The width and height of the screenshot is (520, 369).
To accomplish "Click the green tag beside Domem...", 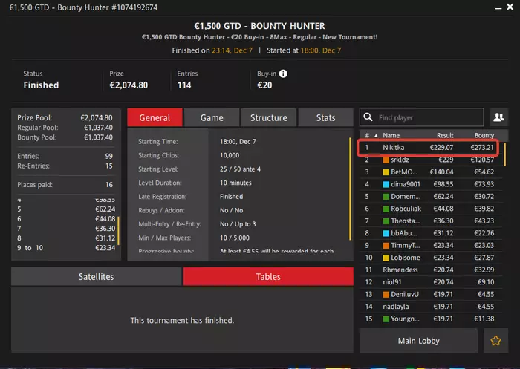I will (386, 197).
